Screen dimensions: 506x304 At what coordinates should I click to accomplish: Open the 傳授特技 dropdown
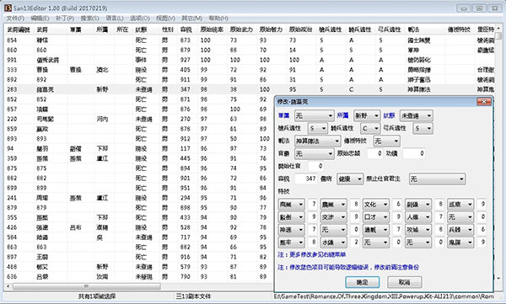pos(386,141)
